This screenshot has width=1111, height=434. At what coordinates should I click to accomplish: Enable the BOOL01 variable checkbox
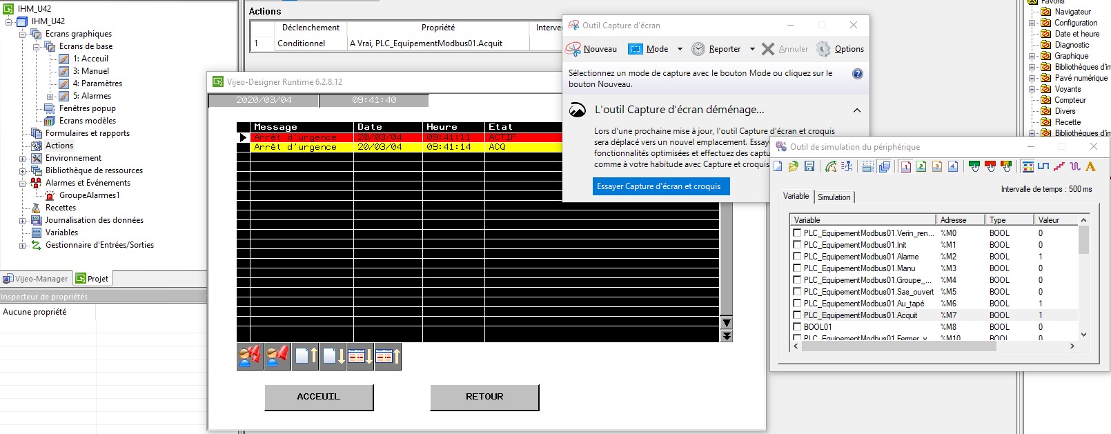pos(797,327)
